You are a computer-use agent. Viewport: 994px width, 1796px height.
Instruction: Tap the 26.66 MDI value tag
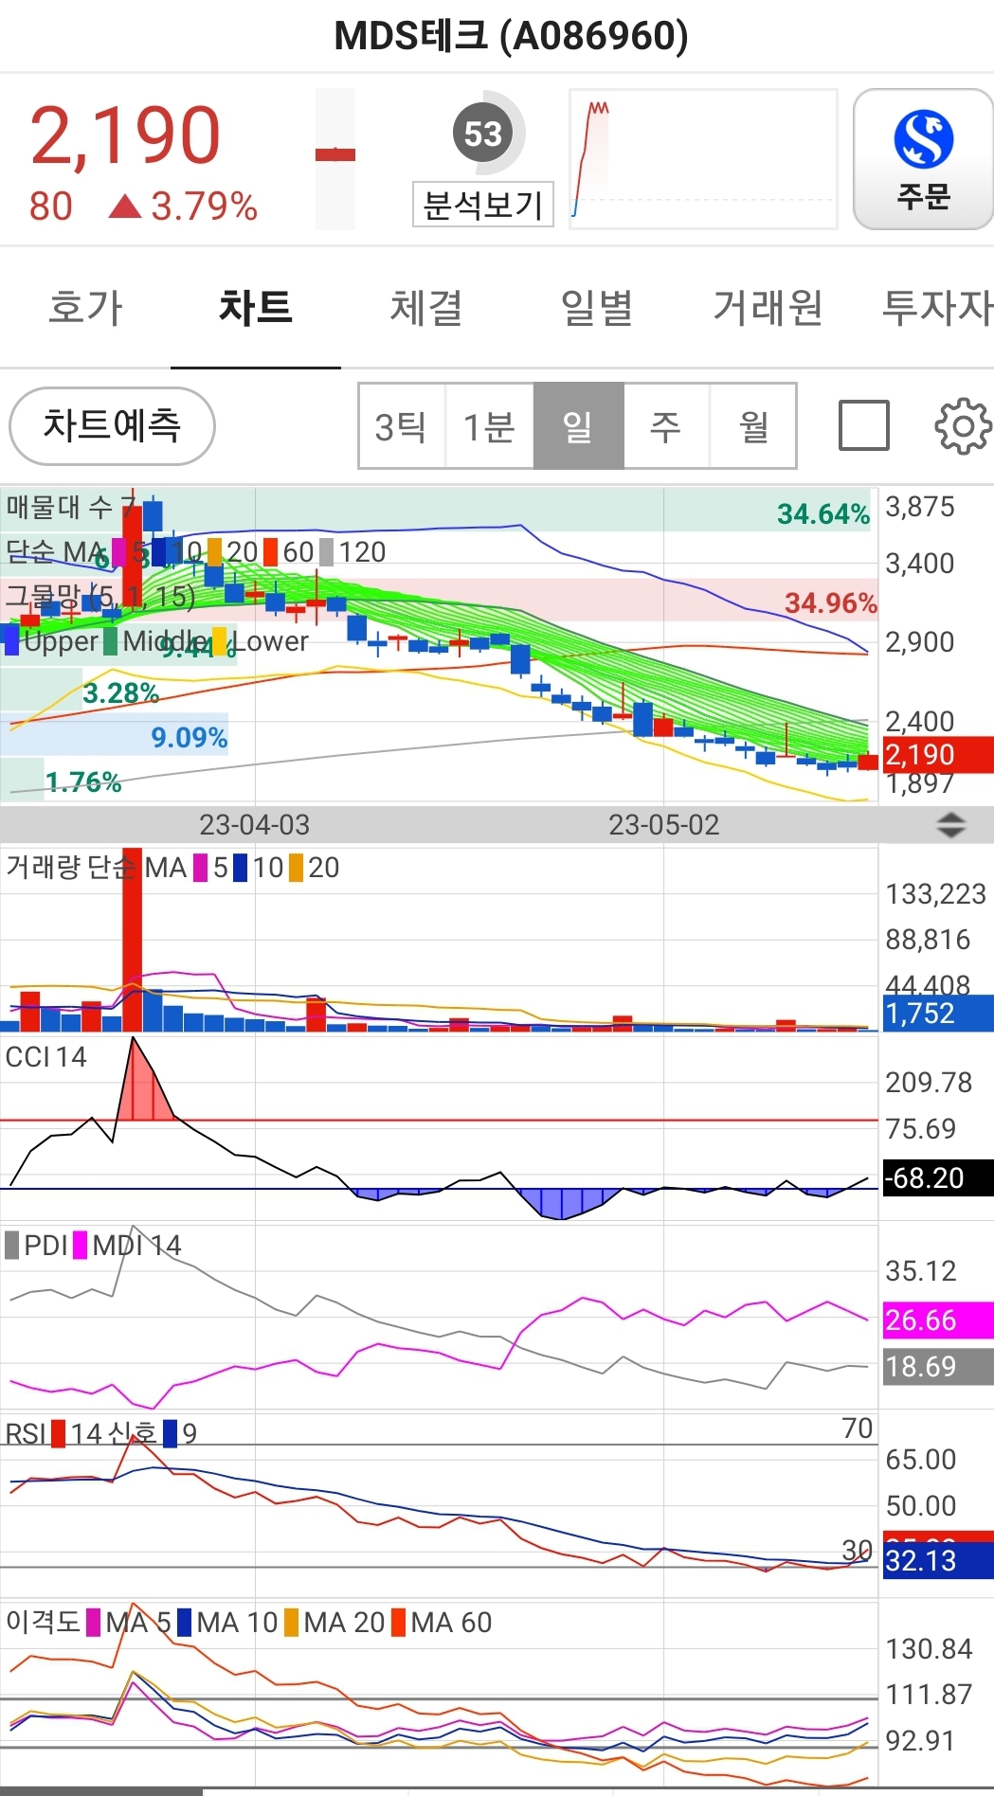(938, 1320)
